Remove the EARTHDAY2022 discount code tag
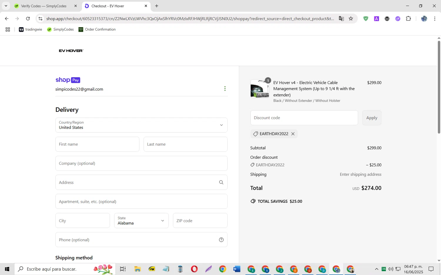The width and height of the screenshot is (441, 275). coord(293,134)
